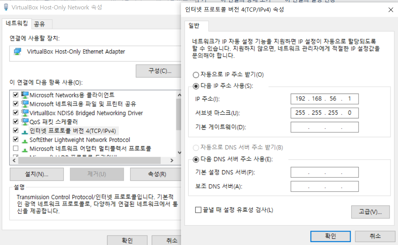Click the list's scroll right arrow
398x245 pixels.
pyautogui.click(x=172, y=160)
